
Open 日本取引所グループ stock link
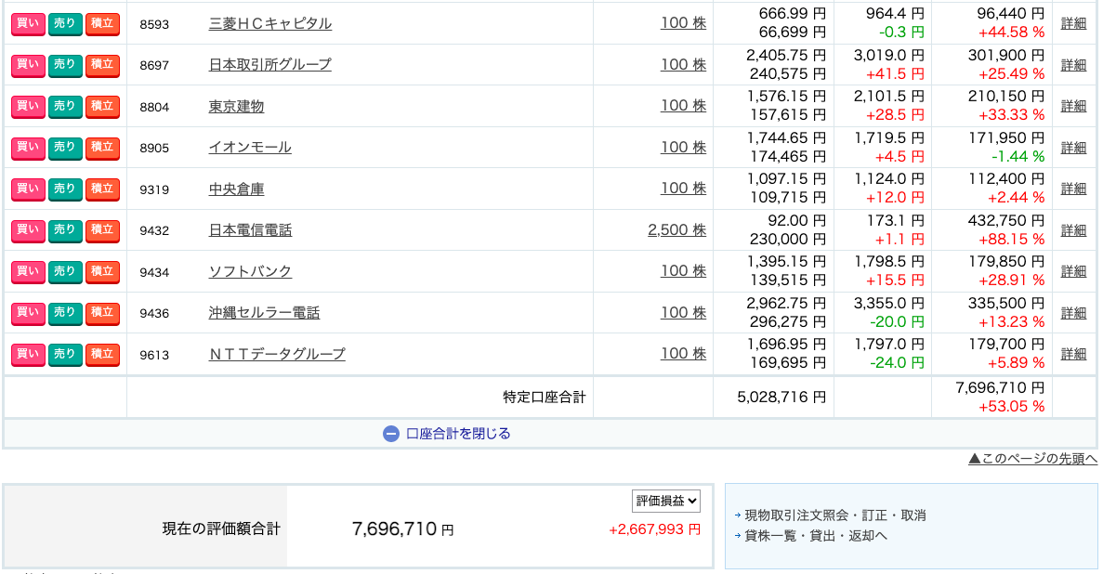[x=270, y=65]
